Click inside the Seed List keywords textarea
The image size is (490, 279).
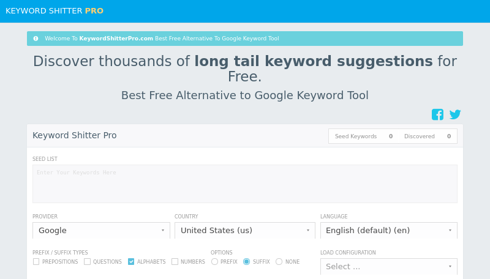244,184
